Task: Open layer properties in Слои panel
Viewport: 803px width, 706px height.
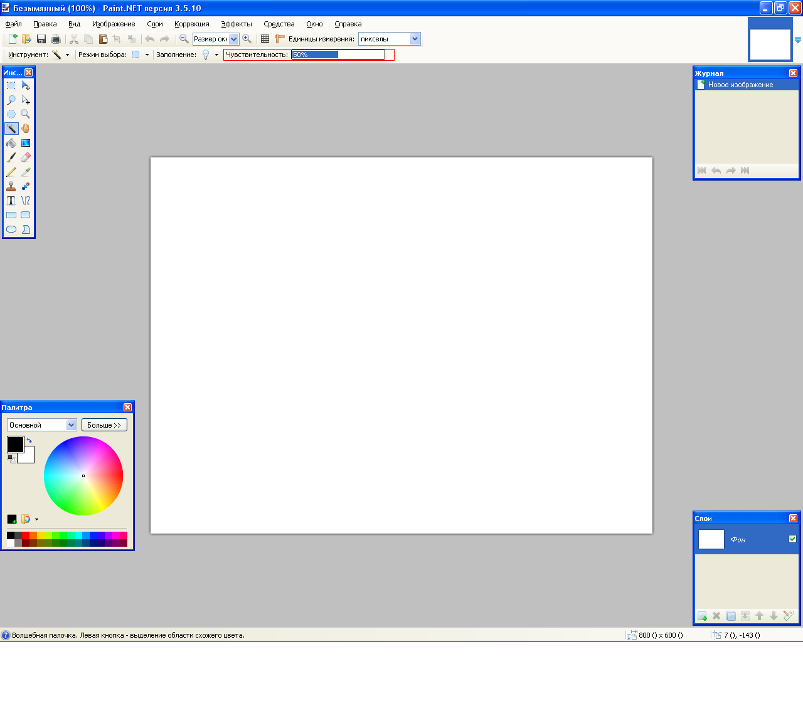Action: click(789, 616)
